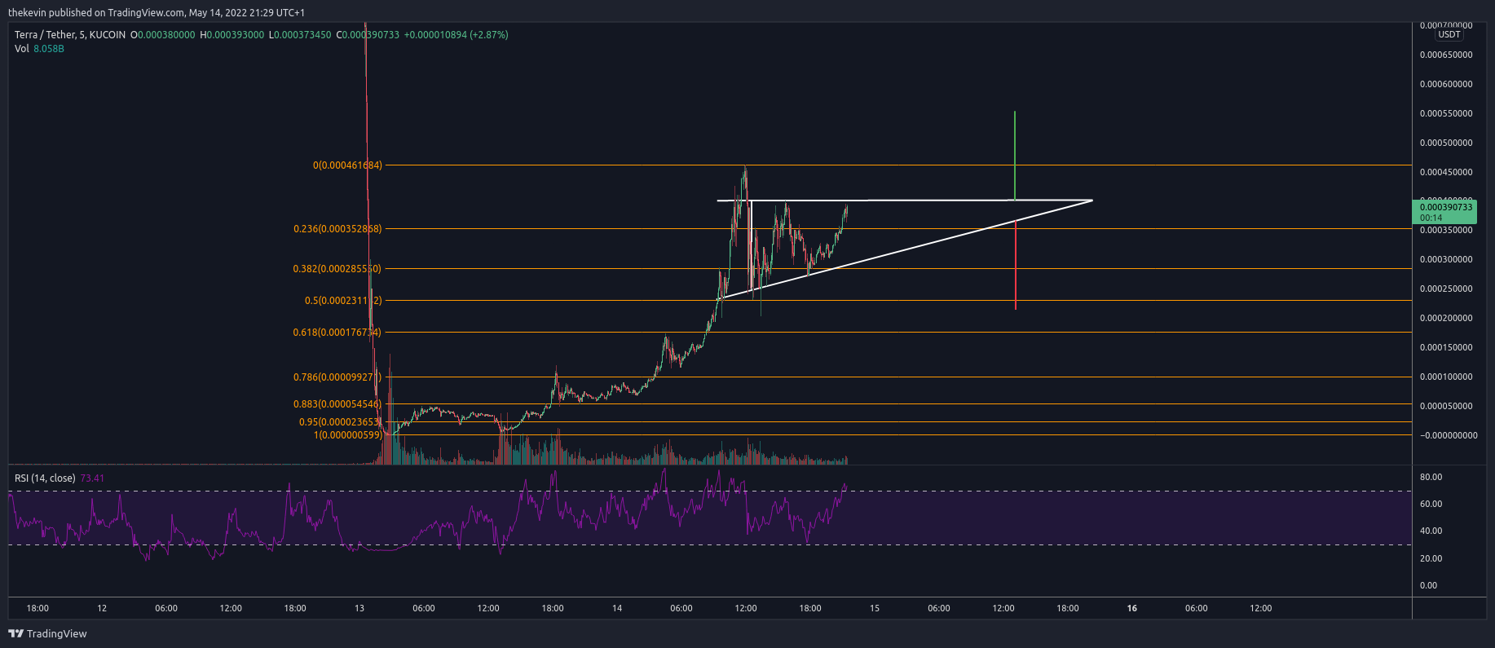This screenshot has height=648, width=1495.
Task: Select the +0.000010894 (+2.87%) change text
Action: pos(456,35)
